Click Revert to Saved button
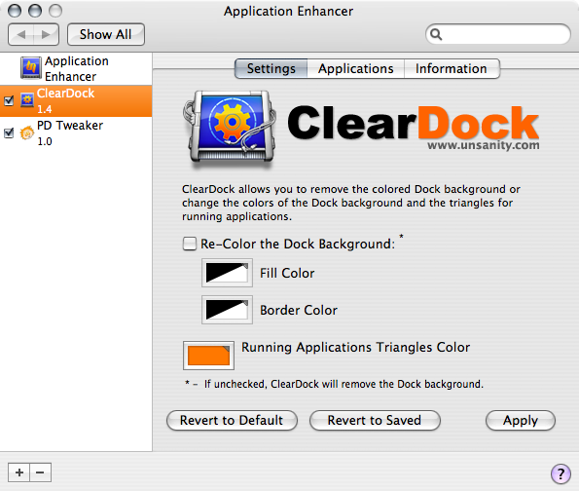The height and width of the screenshot is (491, 579). (x=375, y=421)
